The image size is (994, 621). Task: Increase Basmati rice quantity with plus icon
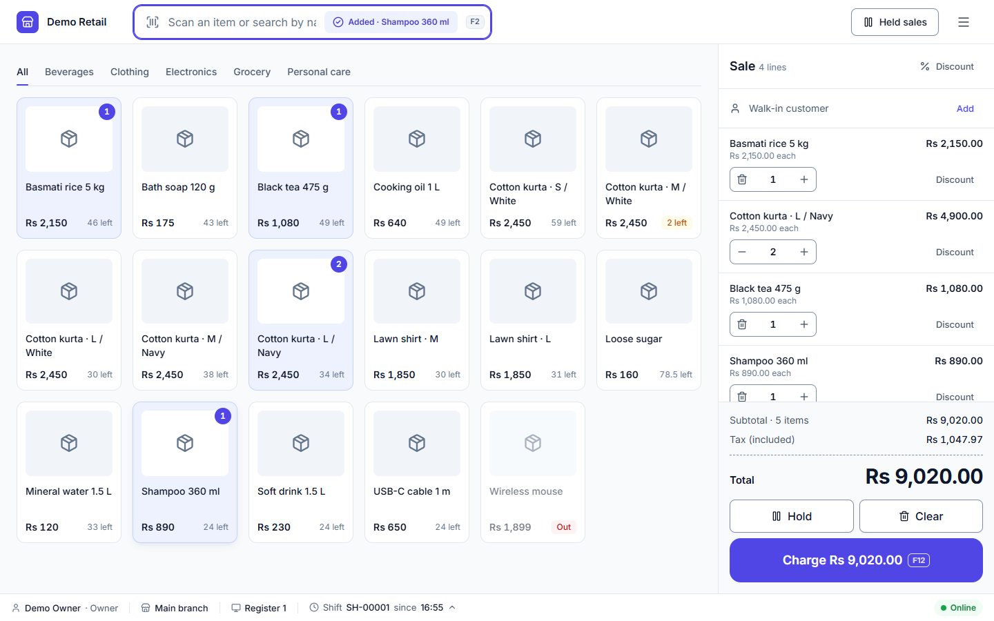[x=804, y=179]
